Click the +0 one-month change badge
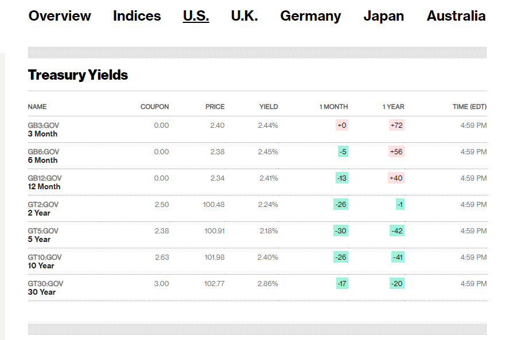Viewport: 529px width, 340px height. click(x=342, y=126)
